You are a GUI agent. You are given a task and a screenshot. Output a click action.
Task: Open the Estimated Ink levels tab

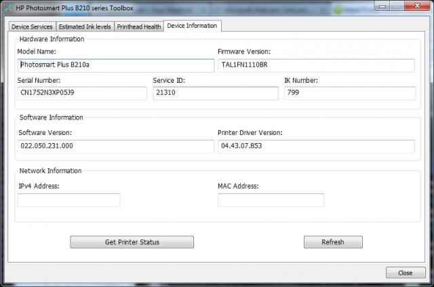(x=85, y=27)
